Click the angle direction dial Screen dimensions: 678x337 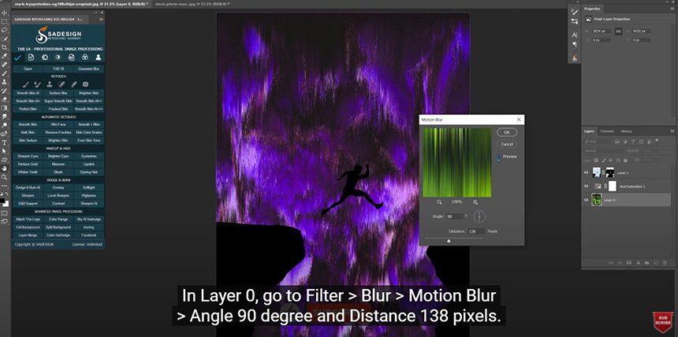(480, 217)
